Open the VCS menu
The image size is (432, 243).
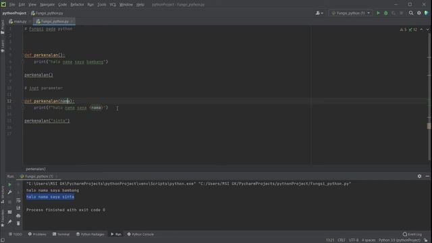pos(113,5)
